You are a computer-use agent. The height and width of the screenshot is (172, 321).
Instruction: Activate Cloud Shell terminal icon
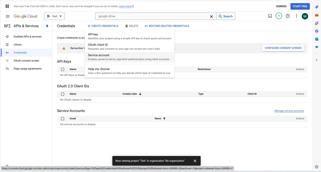pos(270,16)
